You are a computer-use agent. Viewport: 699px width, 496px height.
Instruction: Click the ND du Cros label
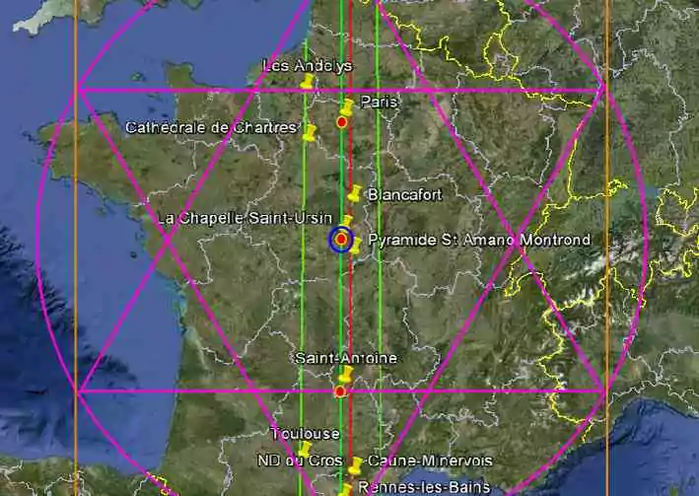pyautogui.click(x=300, y=461)
